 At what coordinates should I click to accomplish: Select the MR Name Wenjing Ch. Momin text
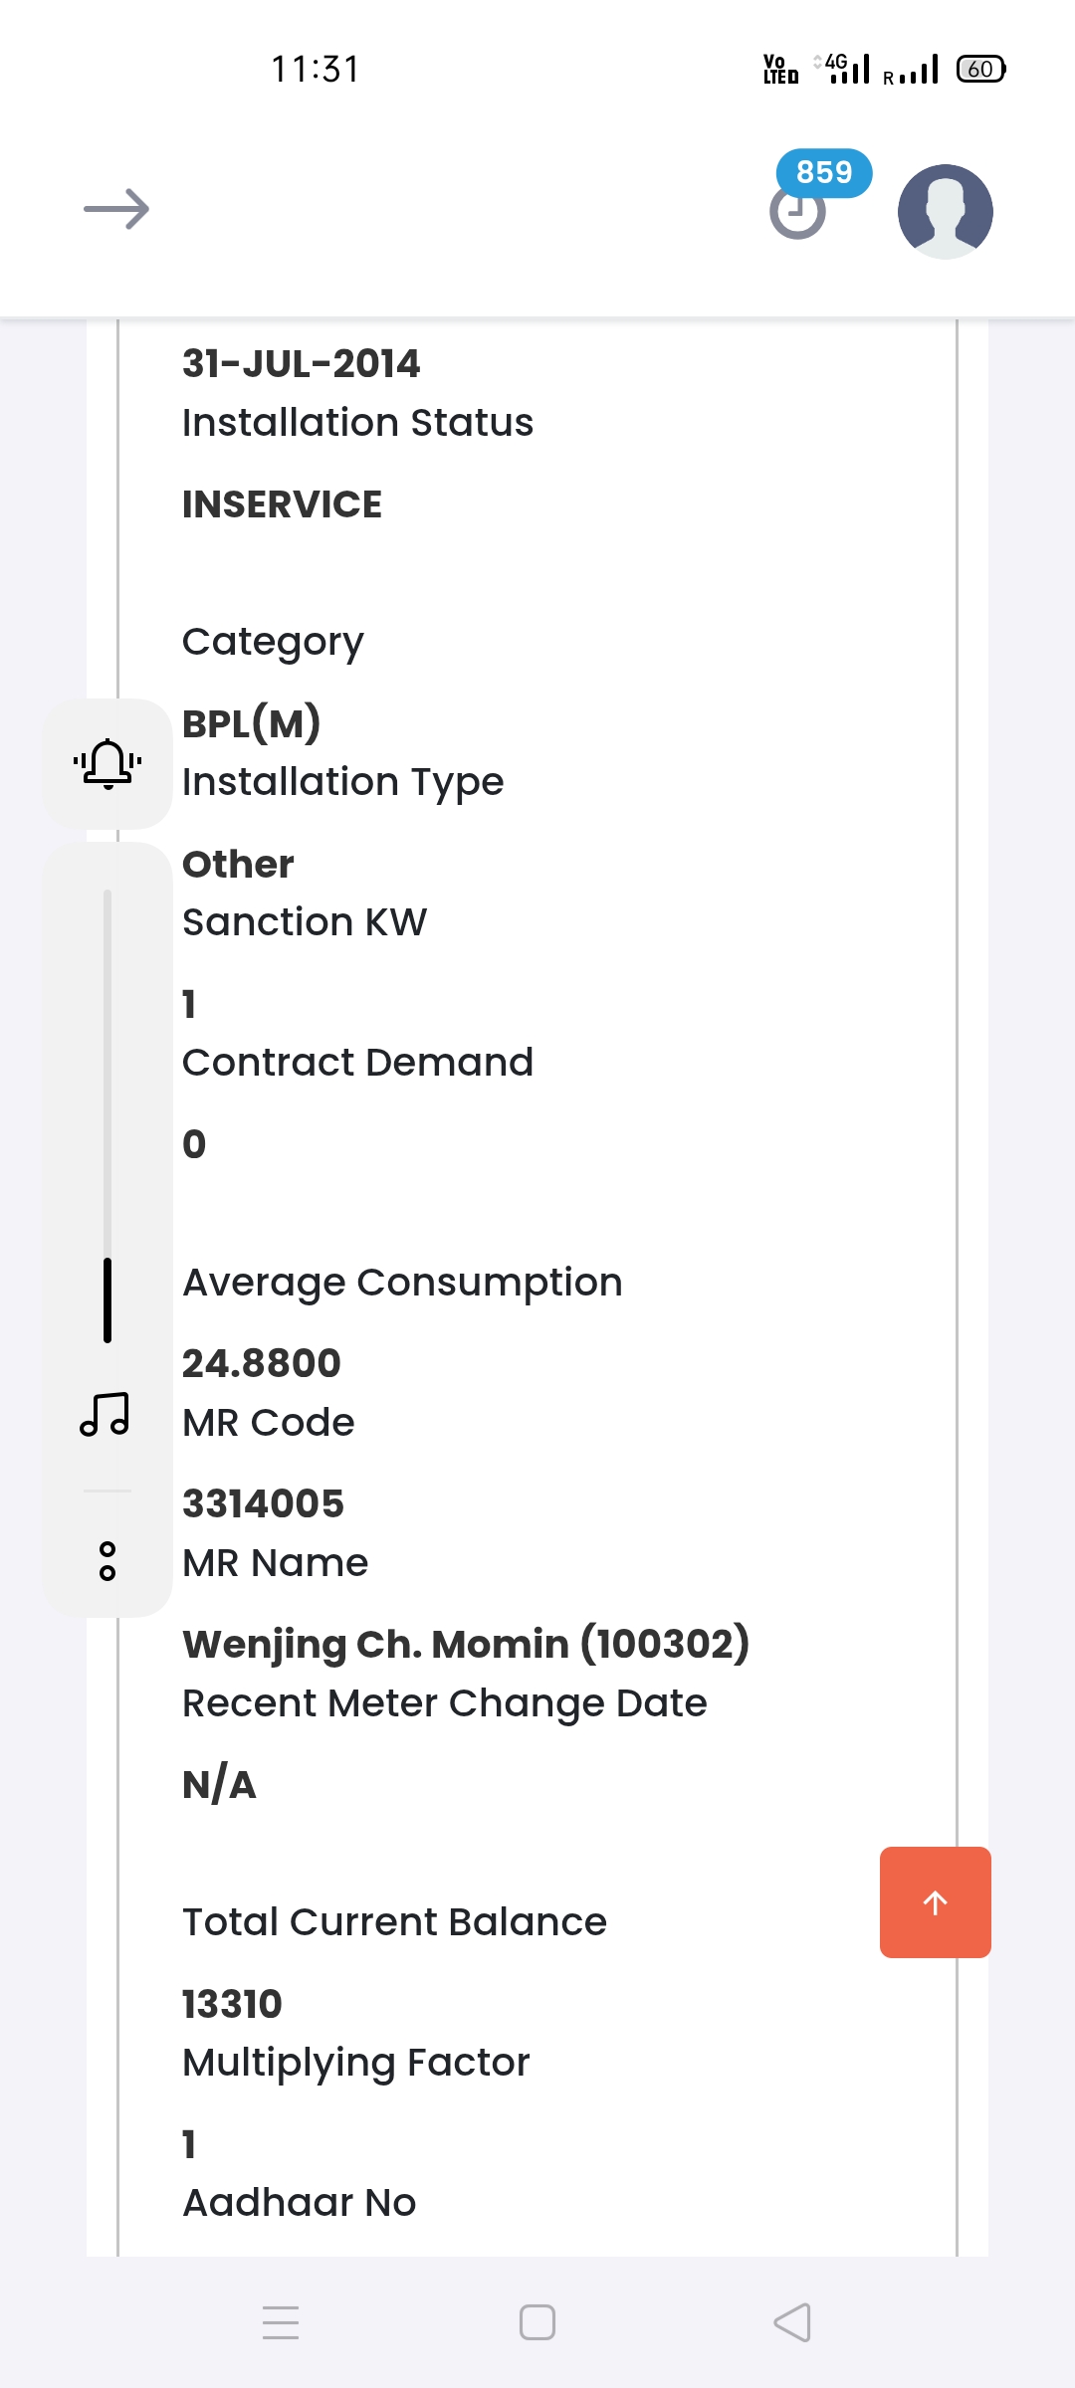tap(466, 1644)
